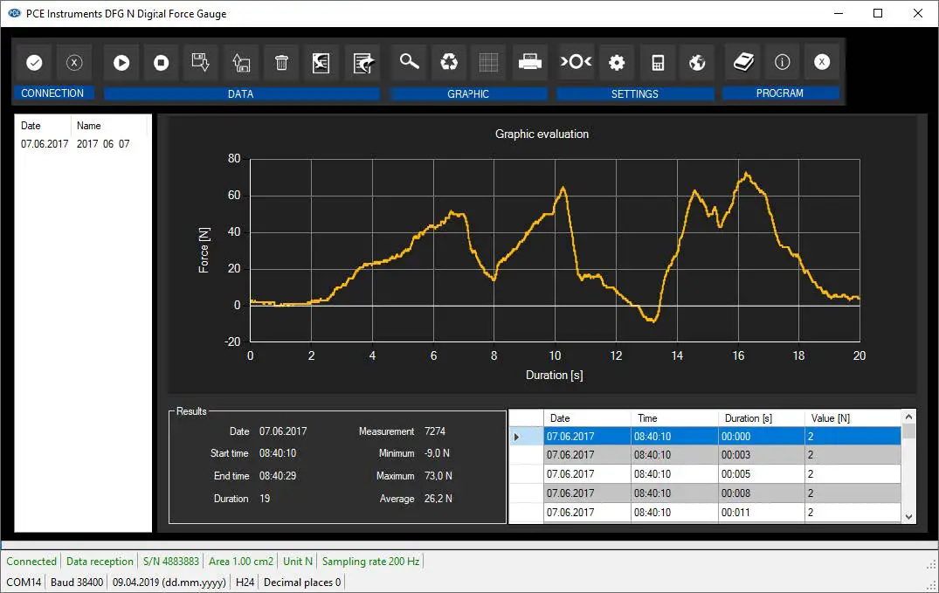Click the S/N 4883883 status entry
This screenshot has height=593, width=939.
pyautogui.click(x=170, y=562)
